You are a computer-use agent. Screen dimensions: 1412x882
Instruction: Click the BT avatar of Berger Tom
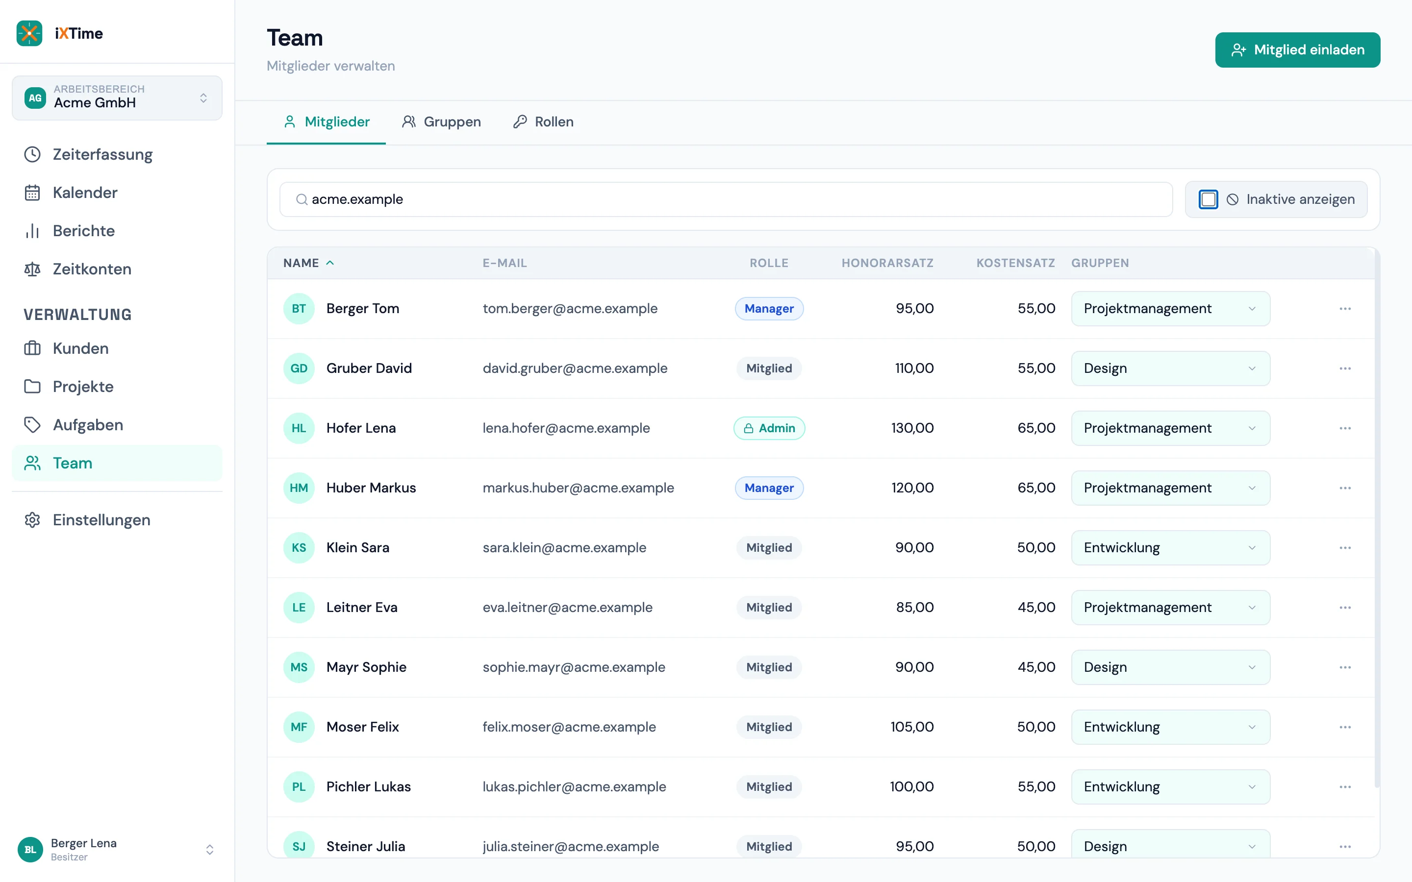pyautogui.click(x=299, y=309)
